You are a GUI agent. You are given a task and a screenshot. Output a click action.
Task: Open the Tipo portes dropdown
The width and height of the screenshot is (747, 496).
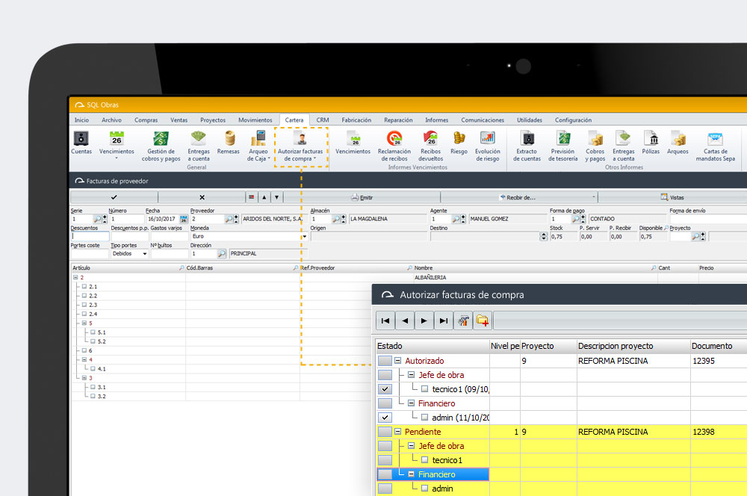coord(144,254)
